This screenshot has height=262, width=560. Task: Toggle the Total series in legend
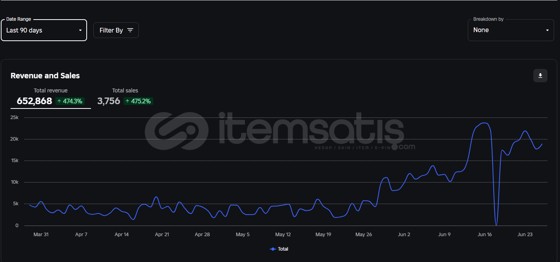point(279,249)
